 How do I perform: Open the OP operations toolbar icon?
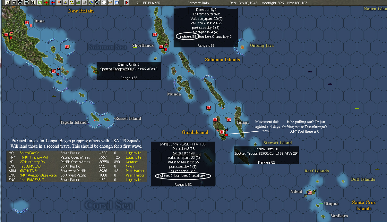104,3
